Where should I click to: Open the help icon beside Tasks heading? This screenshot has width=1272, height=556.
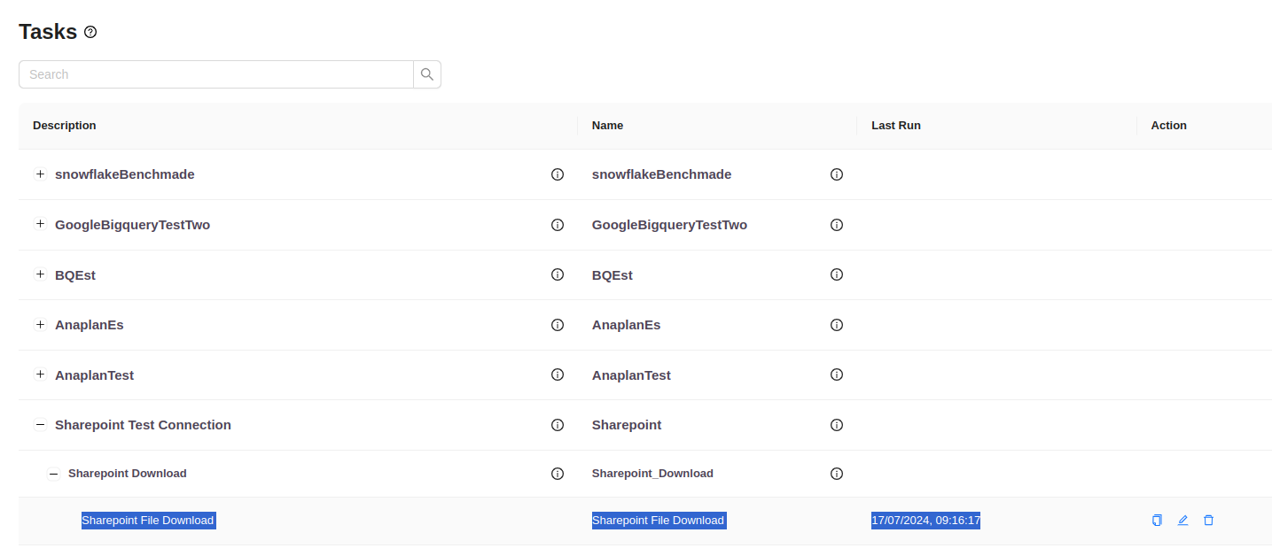90,32
